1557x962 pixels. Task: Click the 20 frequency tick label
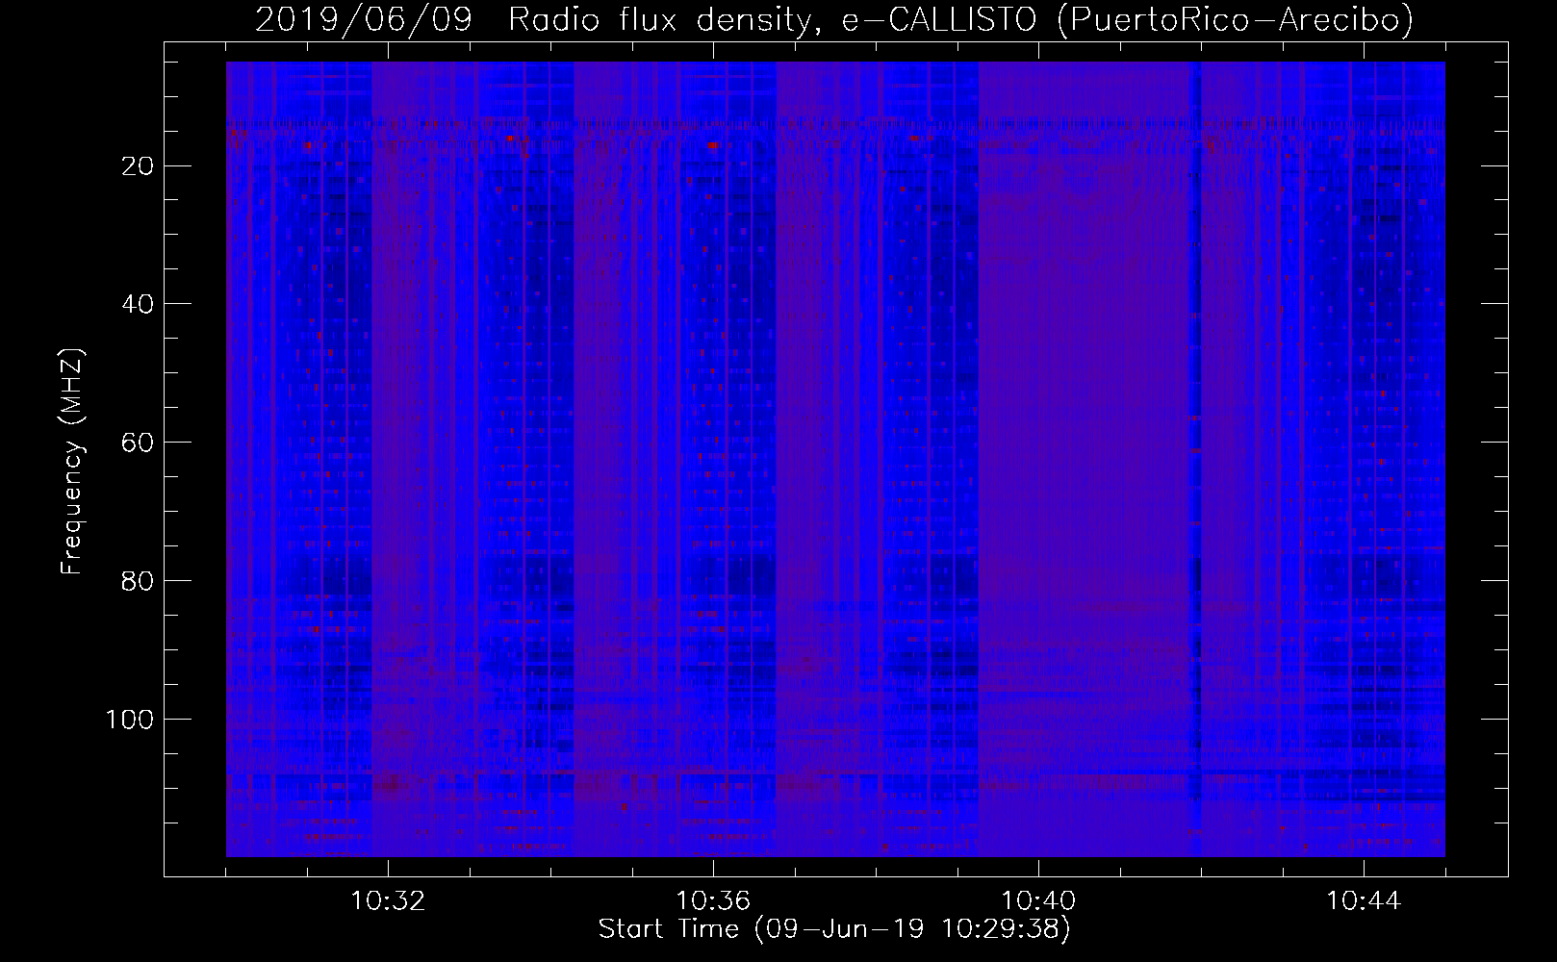tap(138, 166)
